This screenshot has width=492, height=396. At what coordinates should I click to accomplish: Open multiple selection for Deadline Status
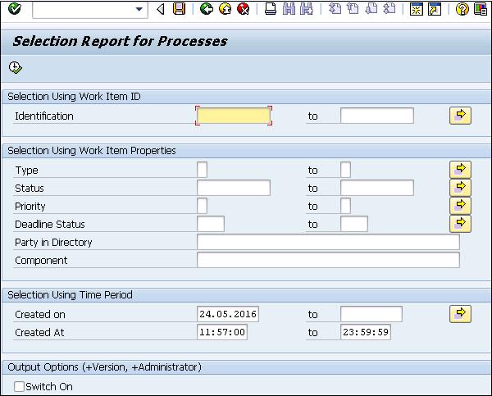coord(460,224)
